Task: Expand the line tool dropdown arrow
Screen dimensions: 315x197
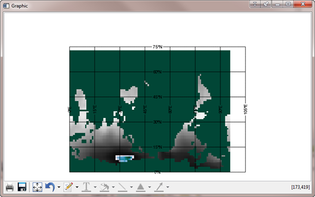Action: 131,187
